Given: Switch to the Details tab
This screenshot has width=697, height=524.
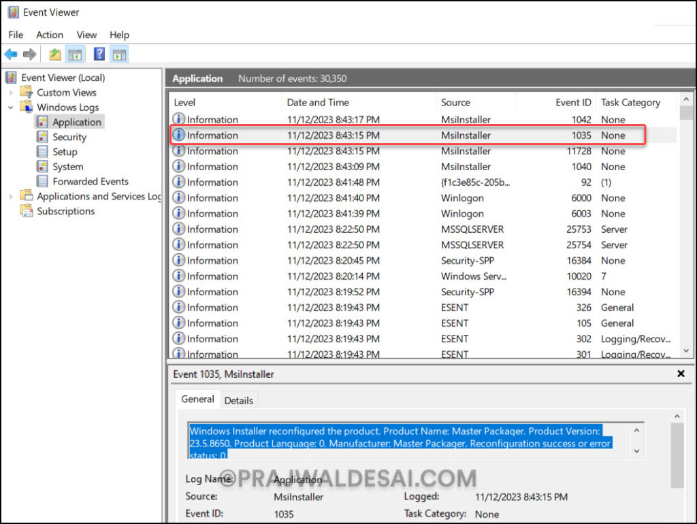Looking at the screenshot, I should 239,400.
